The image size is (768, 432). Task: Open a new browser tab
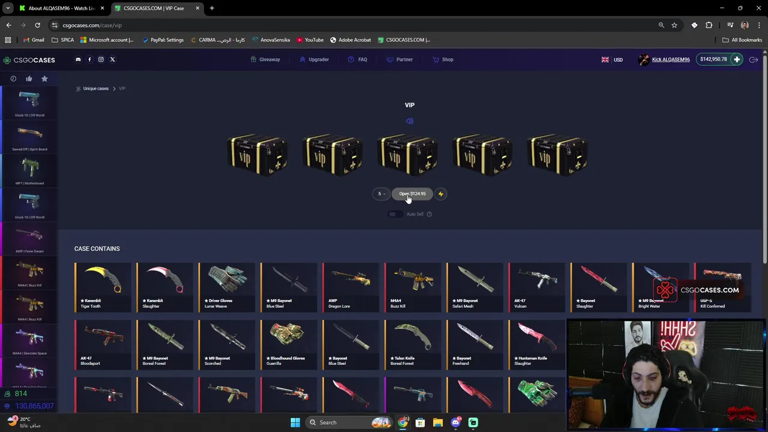(212, 8)
